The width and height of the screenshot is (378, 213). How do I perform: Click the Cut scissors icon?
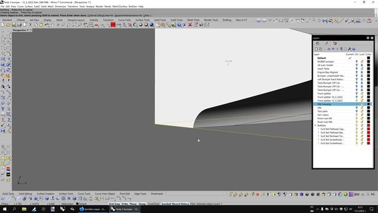pos(30,25)
